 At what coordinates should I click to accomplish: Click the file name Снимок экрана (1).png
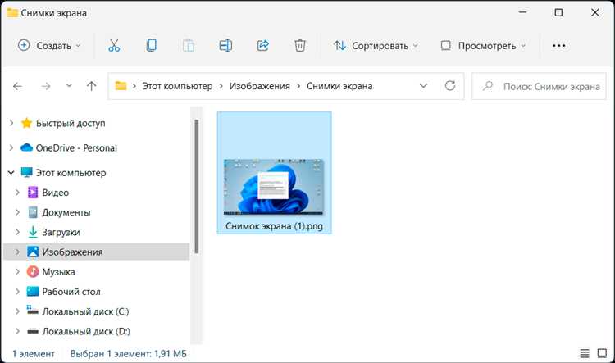274,226
